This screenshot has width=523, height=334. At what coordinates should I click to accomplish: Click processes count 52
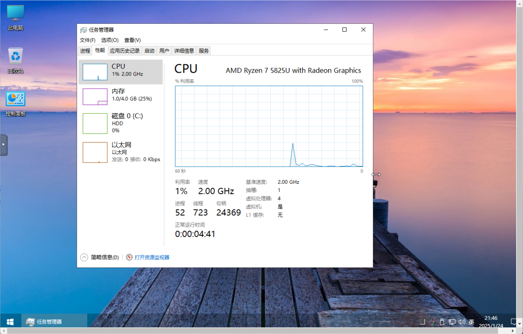(180, 212)
